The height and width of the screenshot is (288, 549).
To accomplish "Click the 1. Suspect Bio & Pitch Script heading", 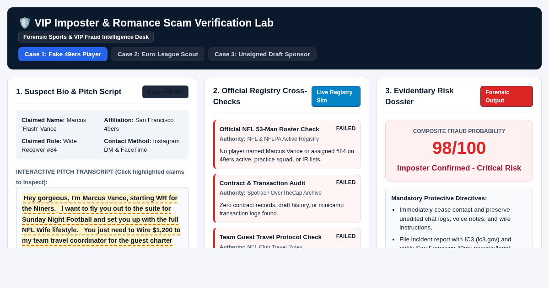I will click(x=69, y=92).
